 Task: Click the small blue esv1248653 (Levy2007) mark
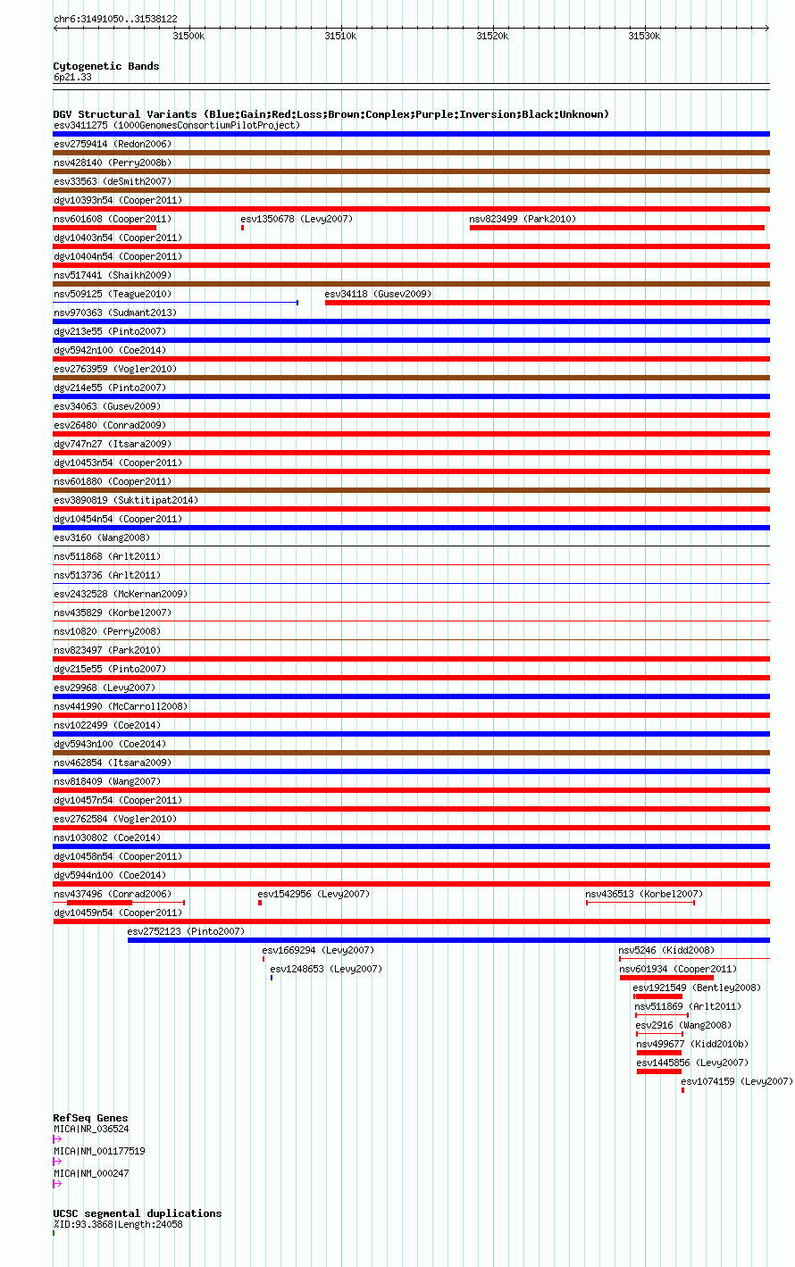[272, 978]
